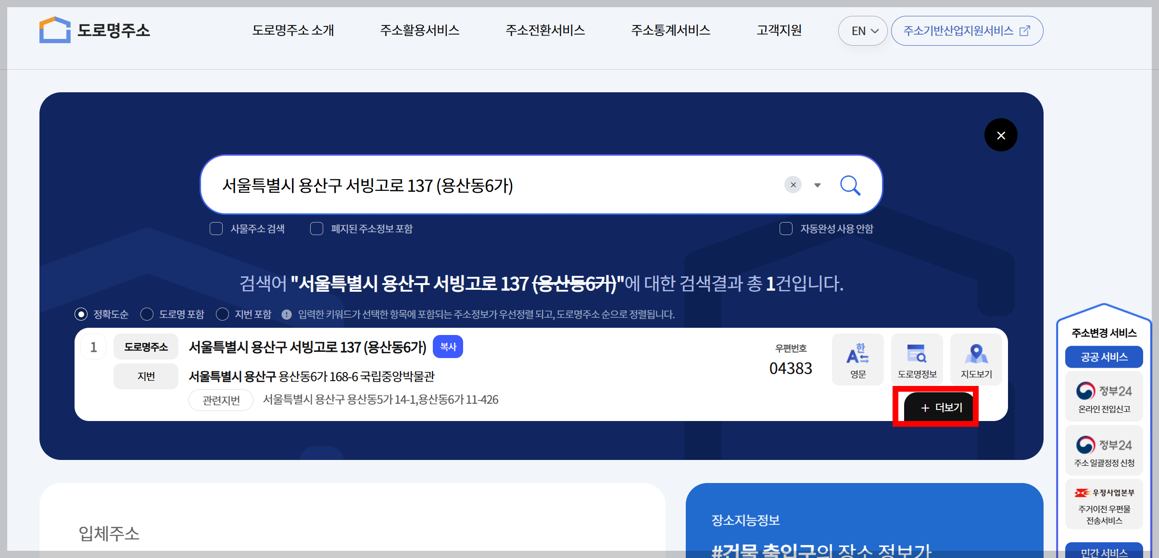Open the 고객지원 menu

[779, 30]
